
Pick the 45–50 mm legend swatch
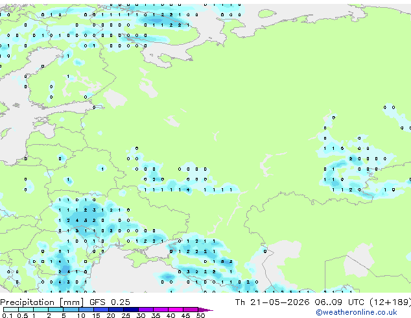[x=191, y=310]
